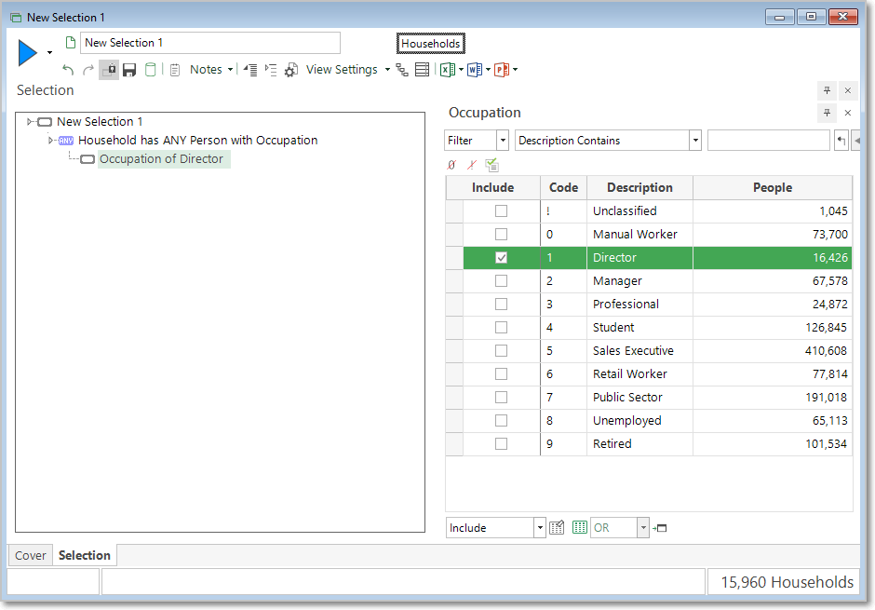Undo the last change
Image resolution: width=875 pixels, height=610 pixels.
coord(68,70)
